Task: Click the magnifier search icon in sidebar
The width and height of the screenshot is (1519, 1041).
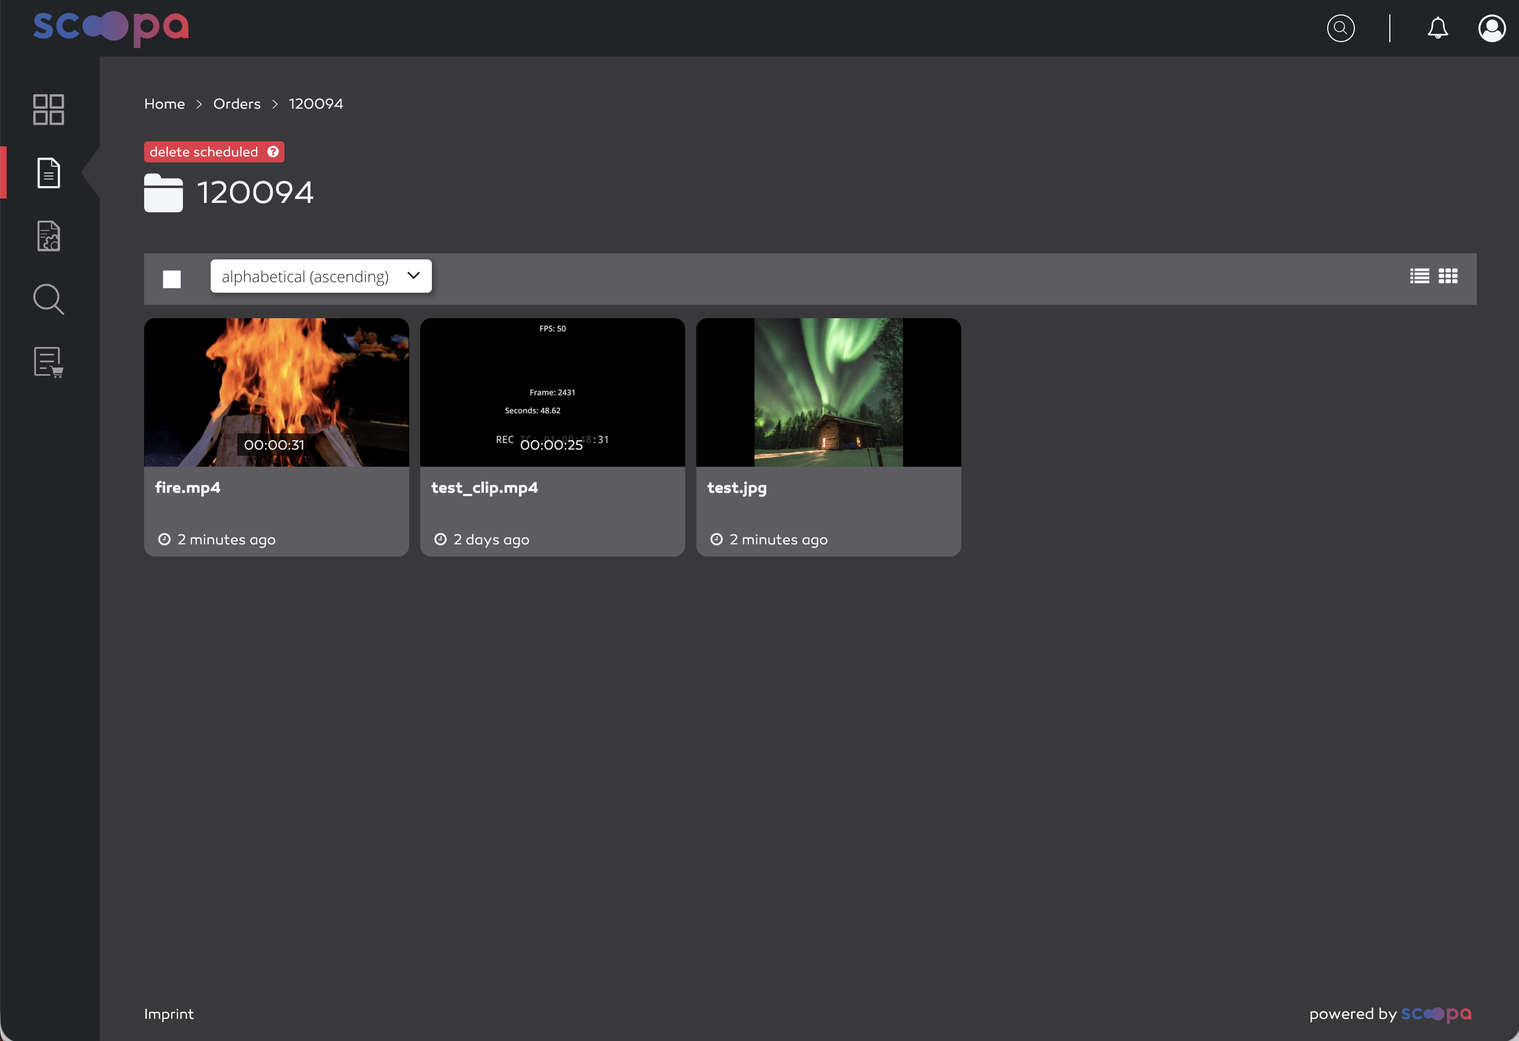Action: coord(48,299)
